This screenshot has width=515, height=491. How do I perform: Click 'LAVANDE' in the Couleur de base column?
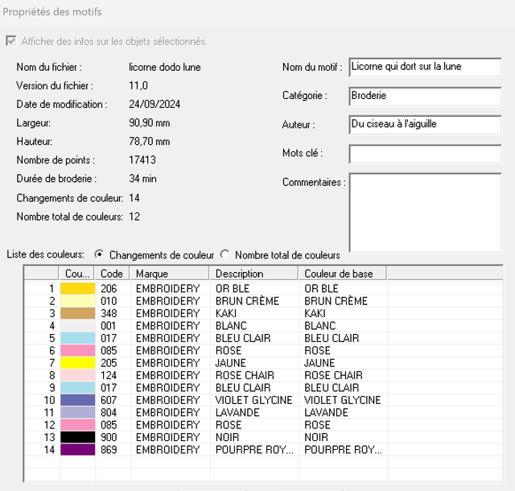coord(326,412)
